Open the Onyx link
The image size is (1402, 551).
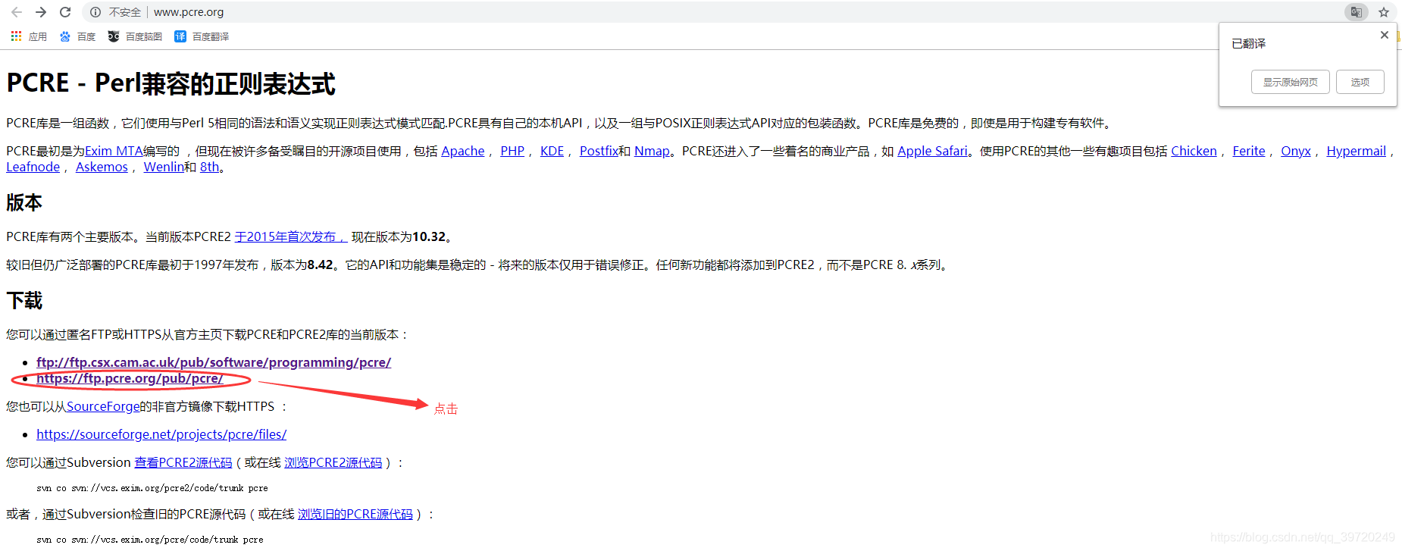click(1296, 151)
